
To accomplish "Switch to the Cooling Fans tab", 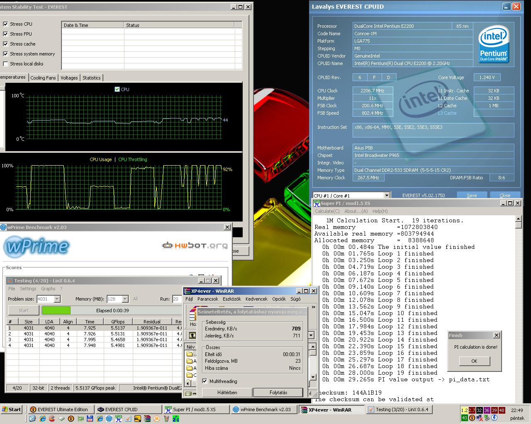I will click(43, 77).
